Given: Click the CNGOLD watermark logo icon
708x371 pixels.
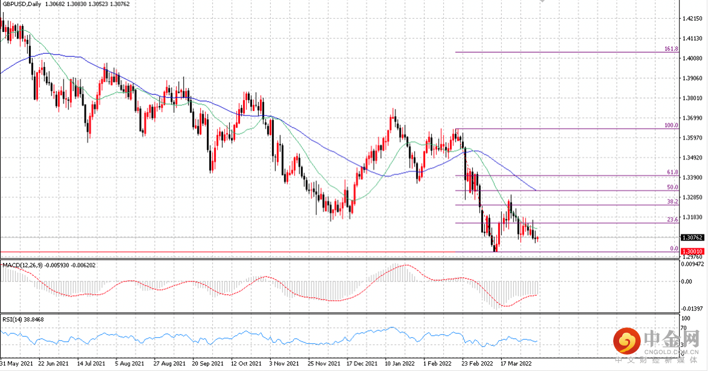Looking at the screenshot, I should pyautogui.click(x=627, y=343).
